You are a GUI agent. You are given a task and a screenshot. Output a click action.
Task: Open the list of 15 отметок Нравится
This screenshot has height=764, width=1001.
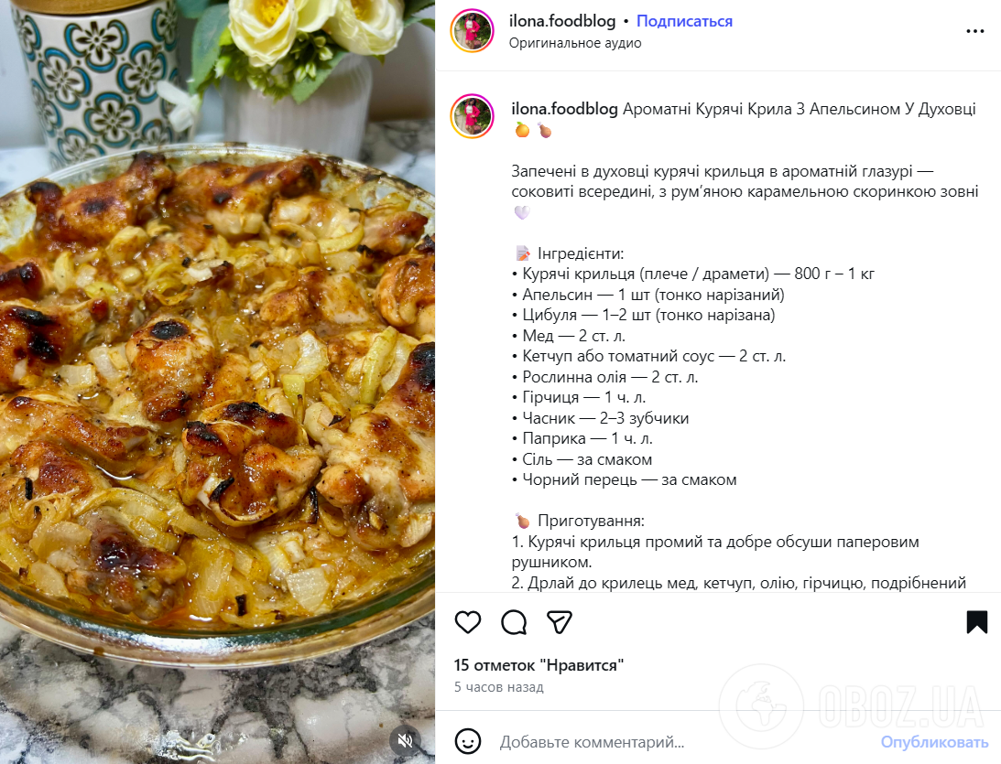(x=538, y=665)
